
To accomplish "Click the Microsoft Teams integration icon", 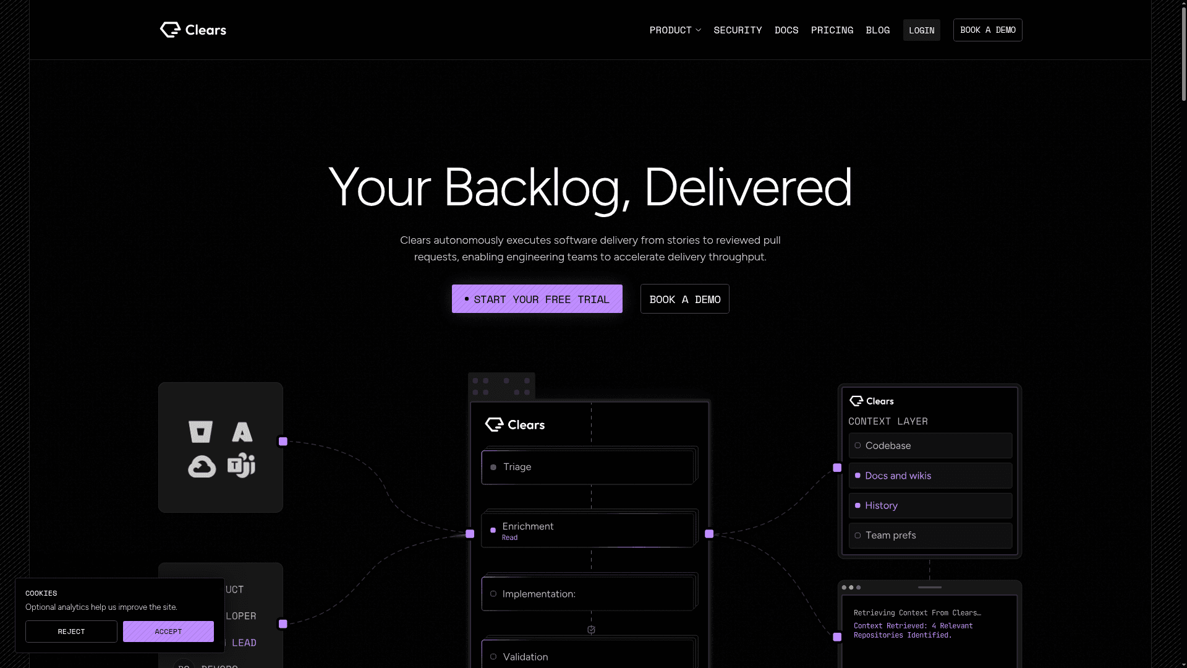I will click(241, 466).
